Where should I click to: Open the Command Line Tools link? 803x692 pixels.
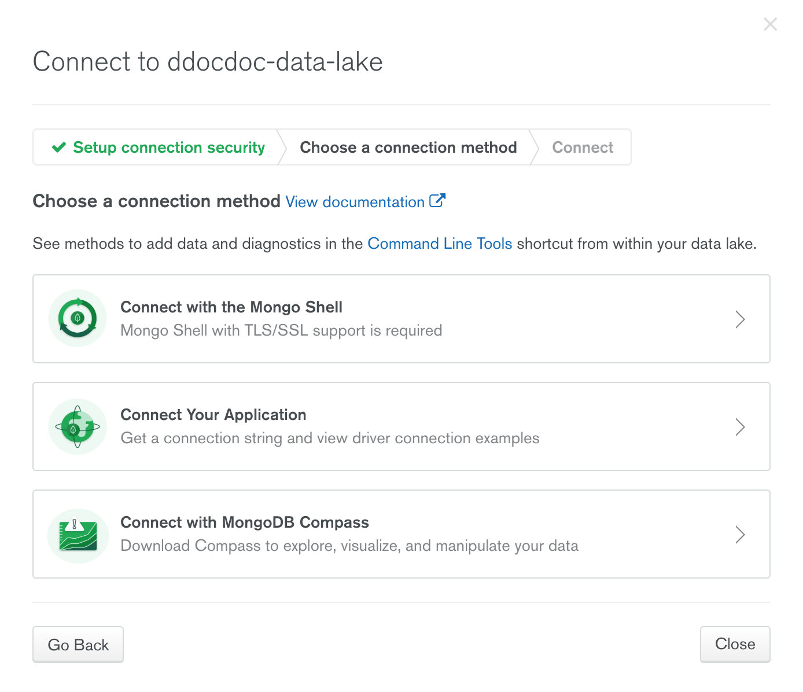tap(440, 244)
